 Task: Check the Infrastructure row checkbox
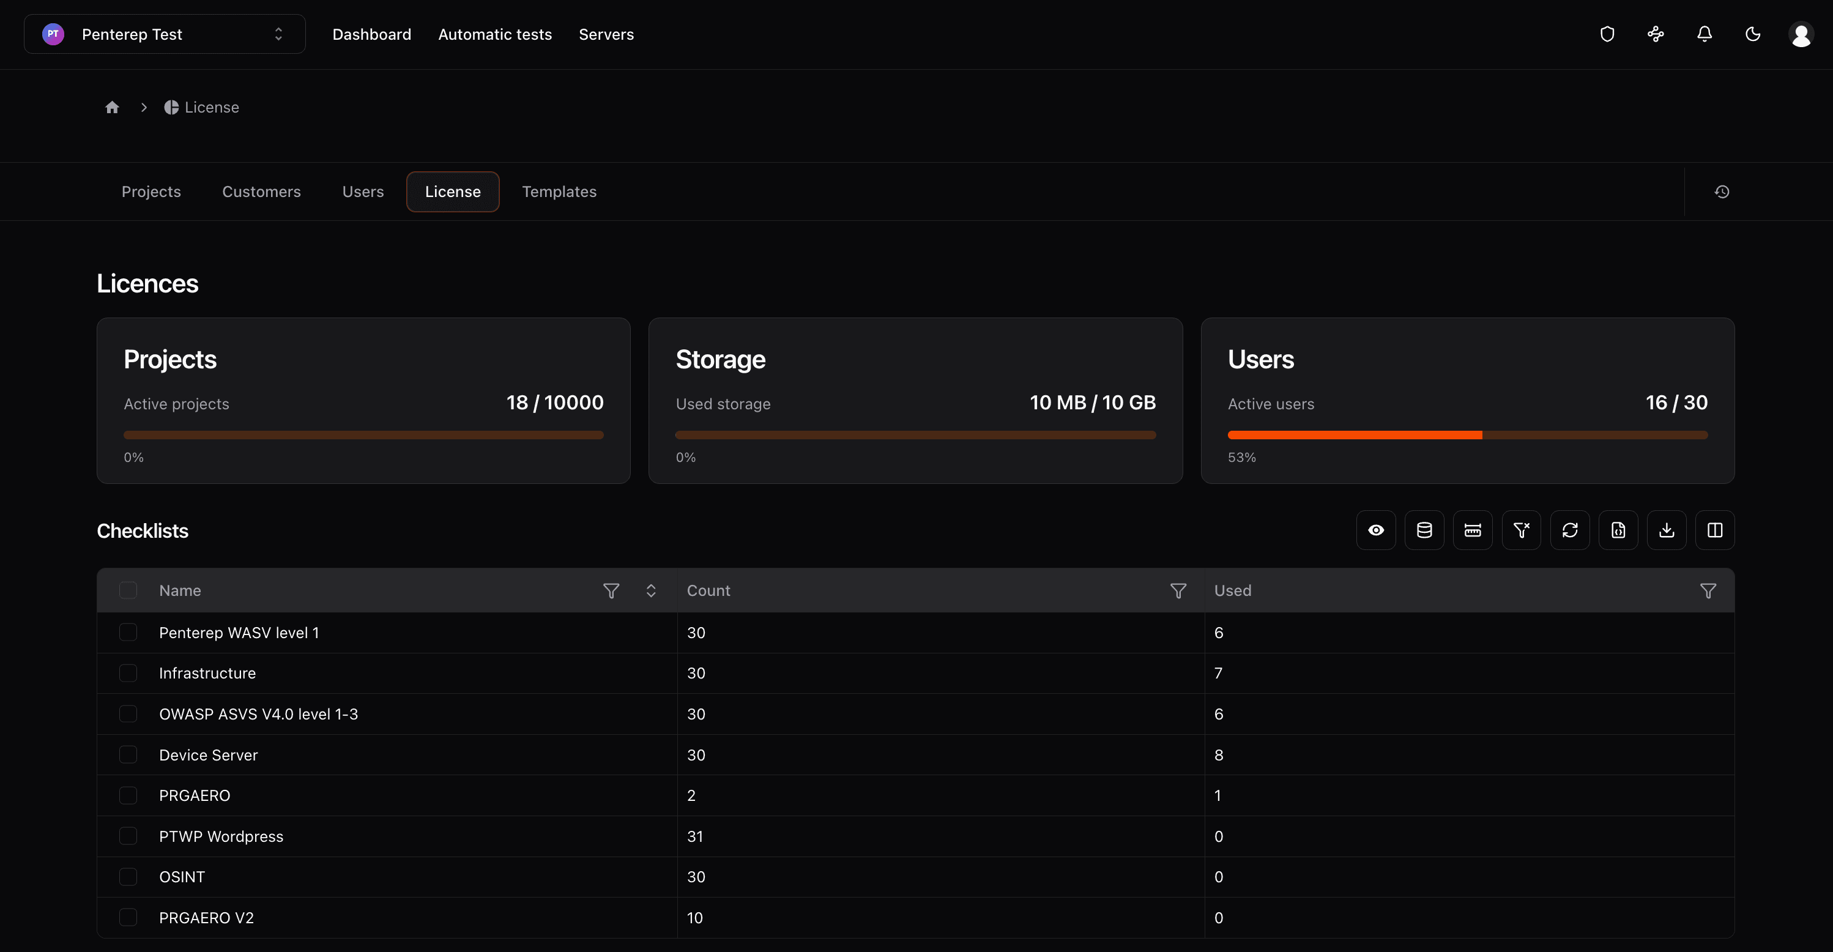click(x=128, y=673)
